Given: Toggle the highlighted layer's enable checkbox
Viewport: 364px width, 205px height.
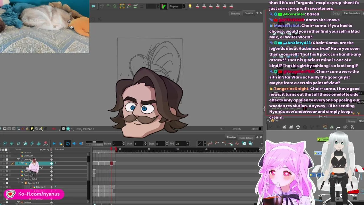Looking at the screenshot, I should [7, 163].
